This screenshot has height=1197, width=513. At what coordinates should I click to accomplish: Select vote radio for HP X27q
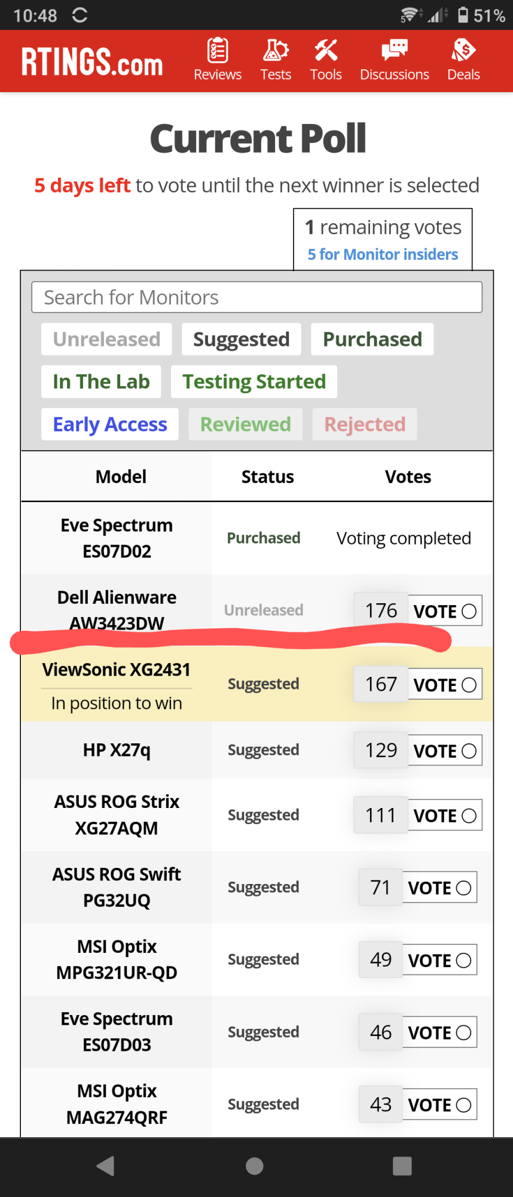click(x=469, y=751)
